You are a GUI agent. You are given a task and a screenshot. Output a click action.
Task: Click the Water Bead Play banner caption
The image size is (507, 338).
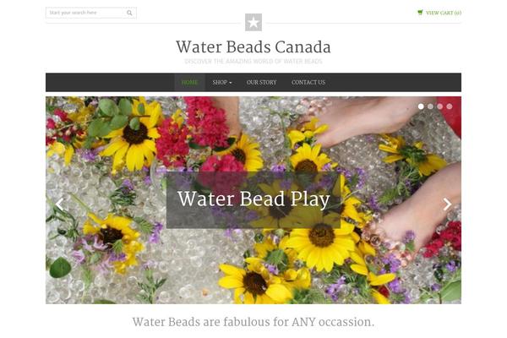pos(253,199)
